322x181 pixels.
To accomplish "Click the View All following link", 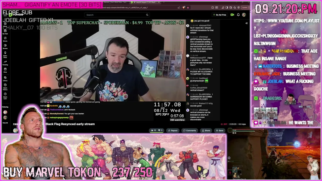I will [5, 123].
